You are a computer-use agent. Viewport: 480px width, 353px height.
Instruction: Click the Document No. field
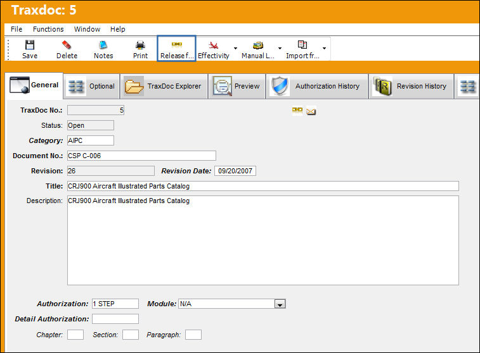(142, 156)
